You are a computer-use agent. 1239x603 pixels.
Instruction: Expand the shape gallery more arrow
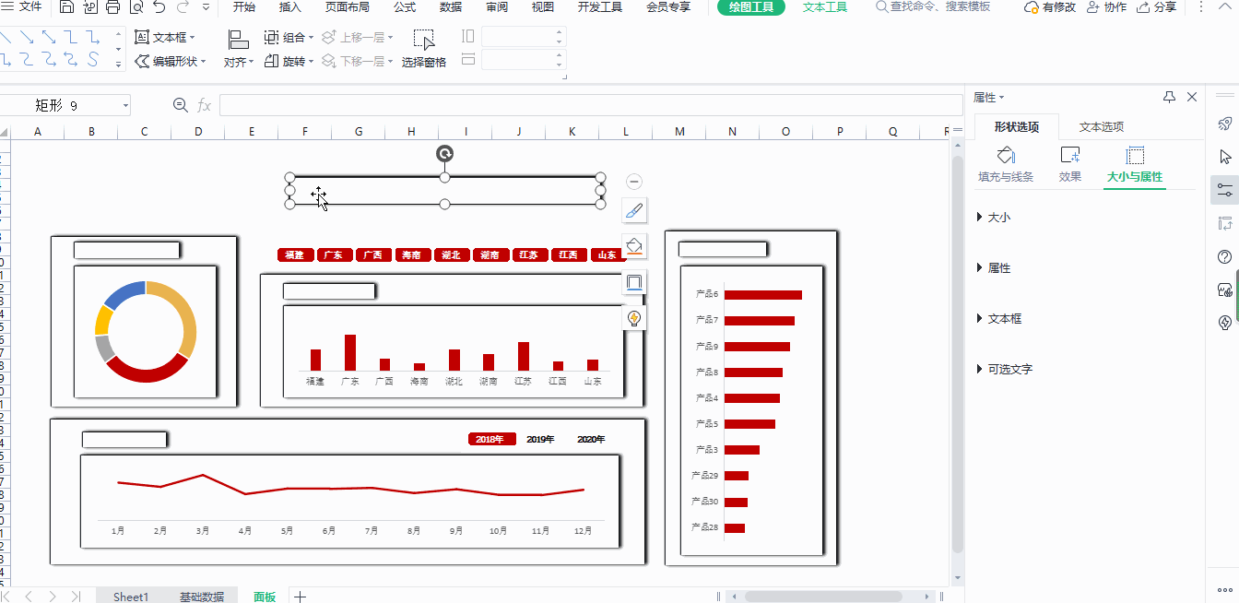pyautogui.click(x=118, y=65)
